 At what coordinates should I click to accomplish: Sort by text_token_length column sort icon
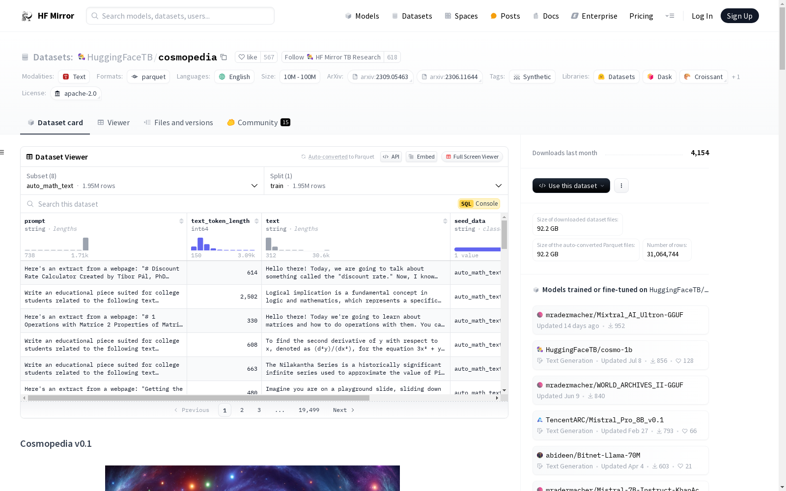[x=256, y=221]
